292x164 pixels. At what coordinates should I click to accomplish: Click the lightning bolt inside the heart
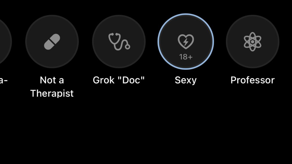coord(186,42)
